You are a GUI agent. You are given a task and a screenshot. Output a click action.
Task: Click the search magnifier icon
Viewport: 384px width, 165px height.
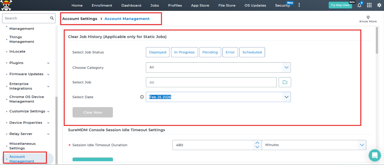[52, 18]
